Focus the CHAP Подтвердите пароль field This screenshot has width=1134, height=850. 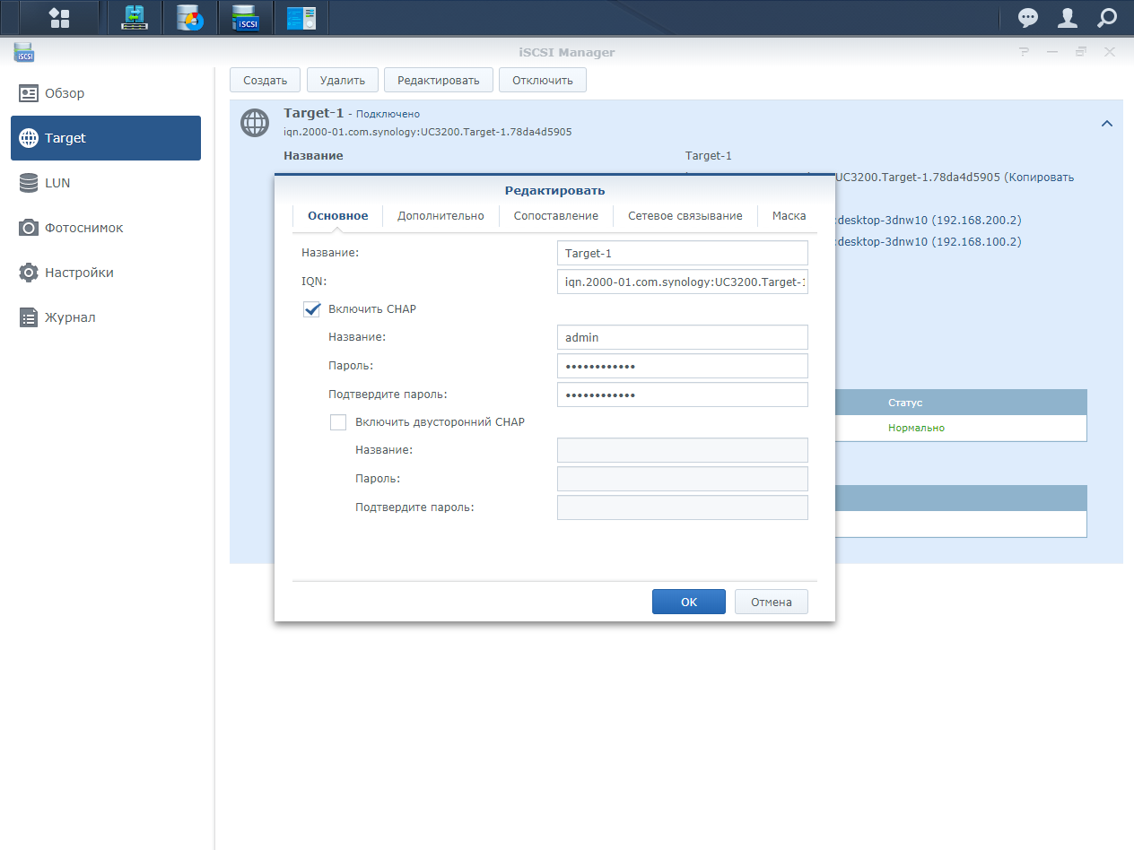pos(683,395)
